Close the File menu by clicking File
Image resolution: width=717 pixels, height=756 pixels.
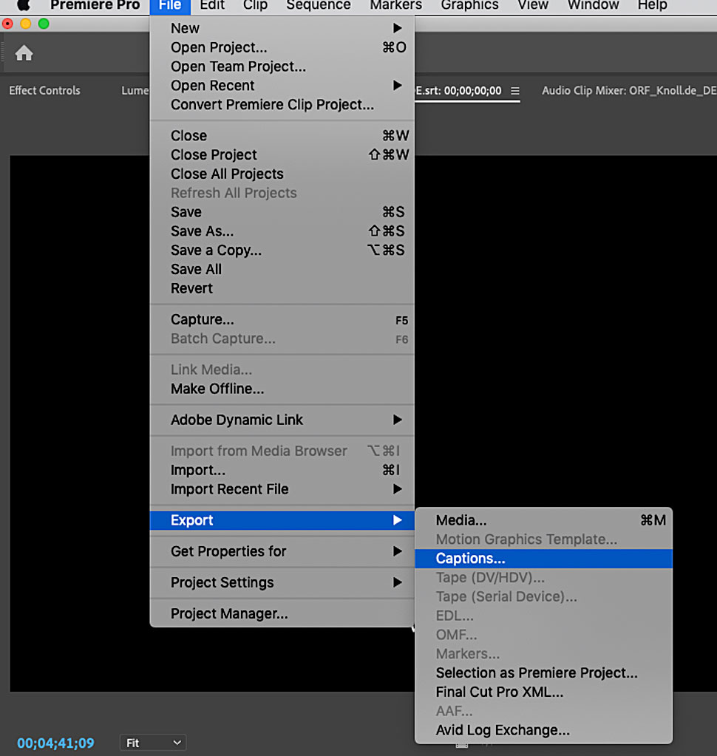click(170, 5)
